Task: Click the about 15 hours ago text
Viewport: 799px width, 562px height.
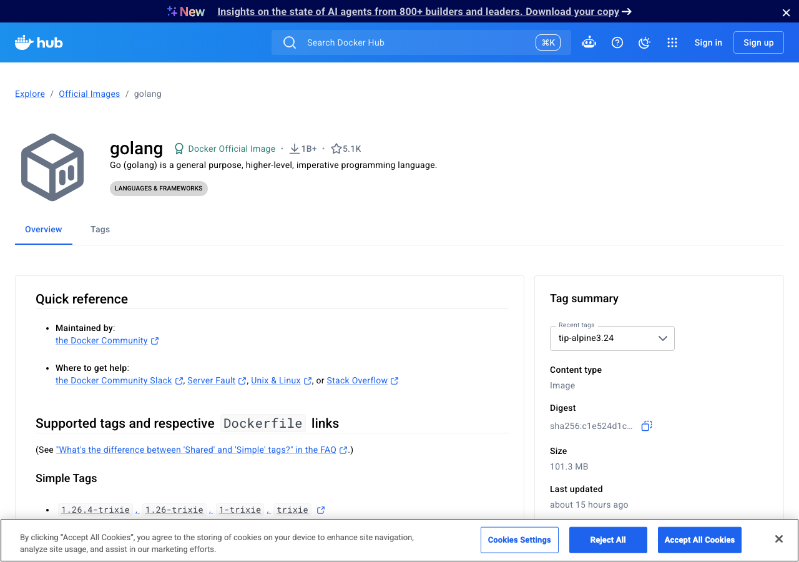Action: point(589,505)
